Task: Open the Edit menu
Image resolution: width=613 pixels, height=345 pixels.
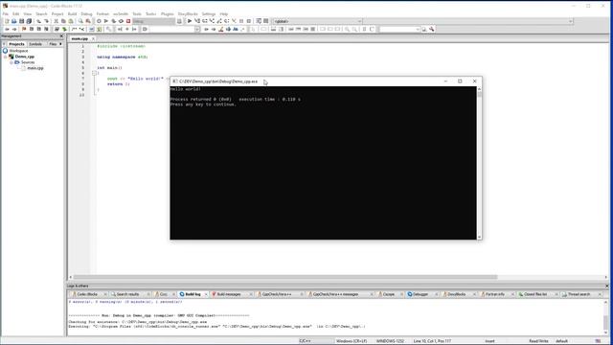Action: tap(16, 14)
